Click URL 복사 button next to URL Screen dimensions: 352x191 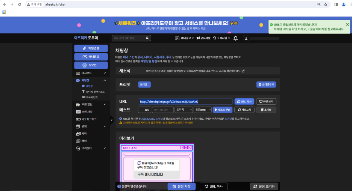coord(244,102)
